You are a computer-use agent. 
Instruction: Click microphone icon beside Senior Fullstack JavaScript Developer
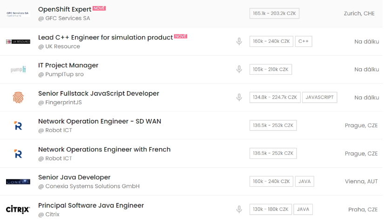click(x=239, y=97)
